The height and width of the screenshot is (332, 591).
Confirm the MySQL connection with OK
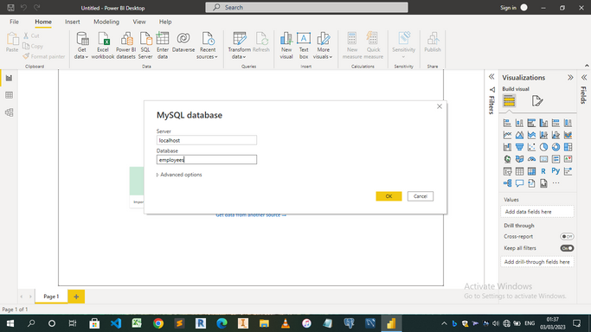389,196
